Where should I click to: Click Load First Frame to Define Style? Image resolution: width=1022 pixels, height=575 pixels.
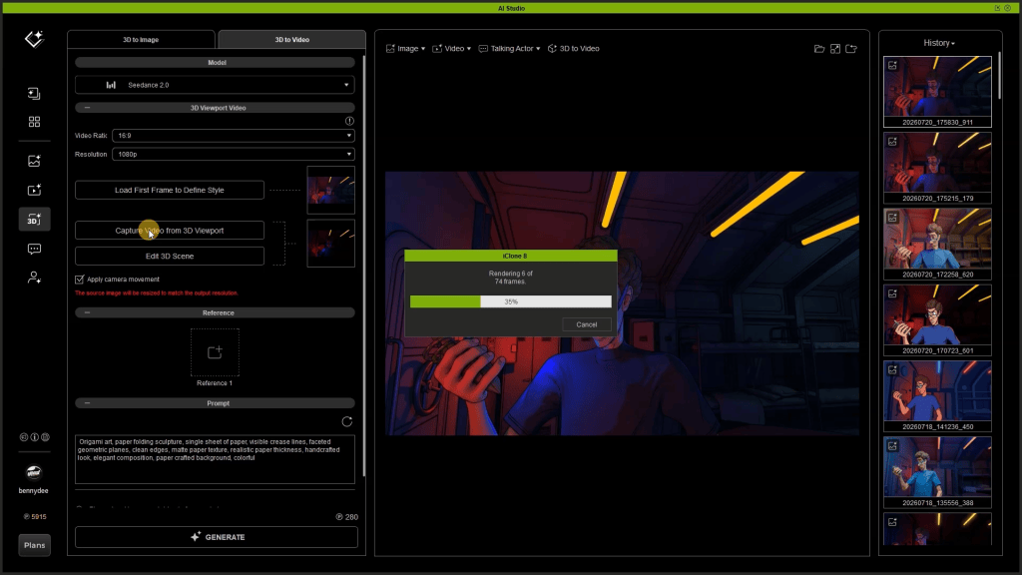pos(170,191)
